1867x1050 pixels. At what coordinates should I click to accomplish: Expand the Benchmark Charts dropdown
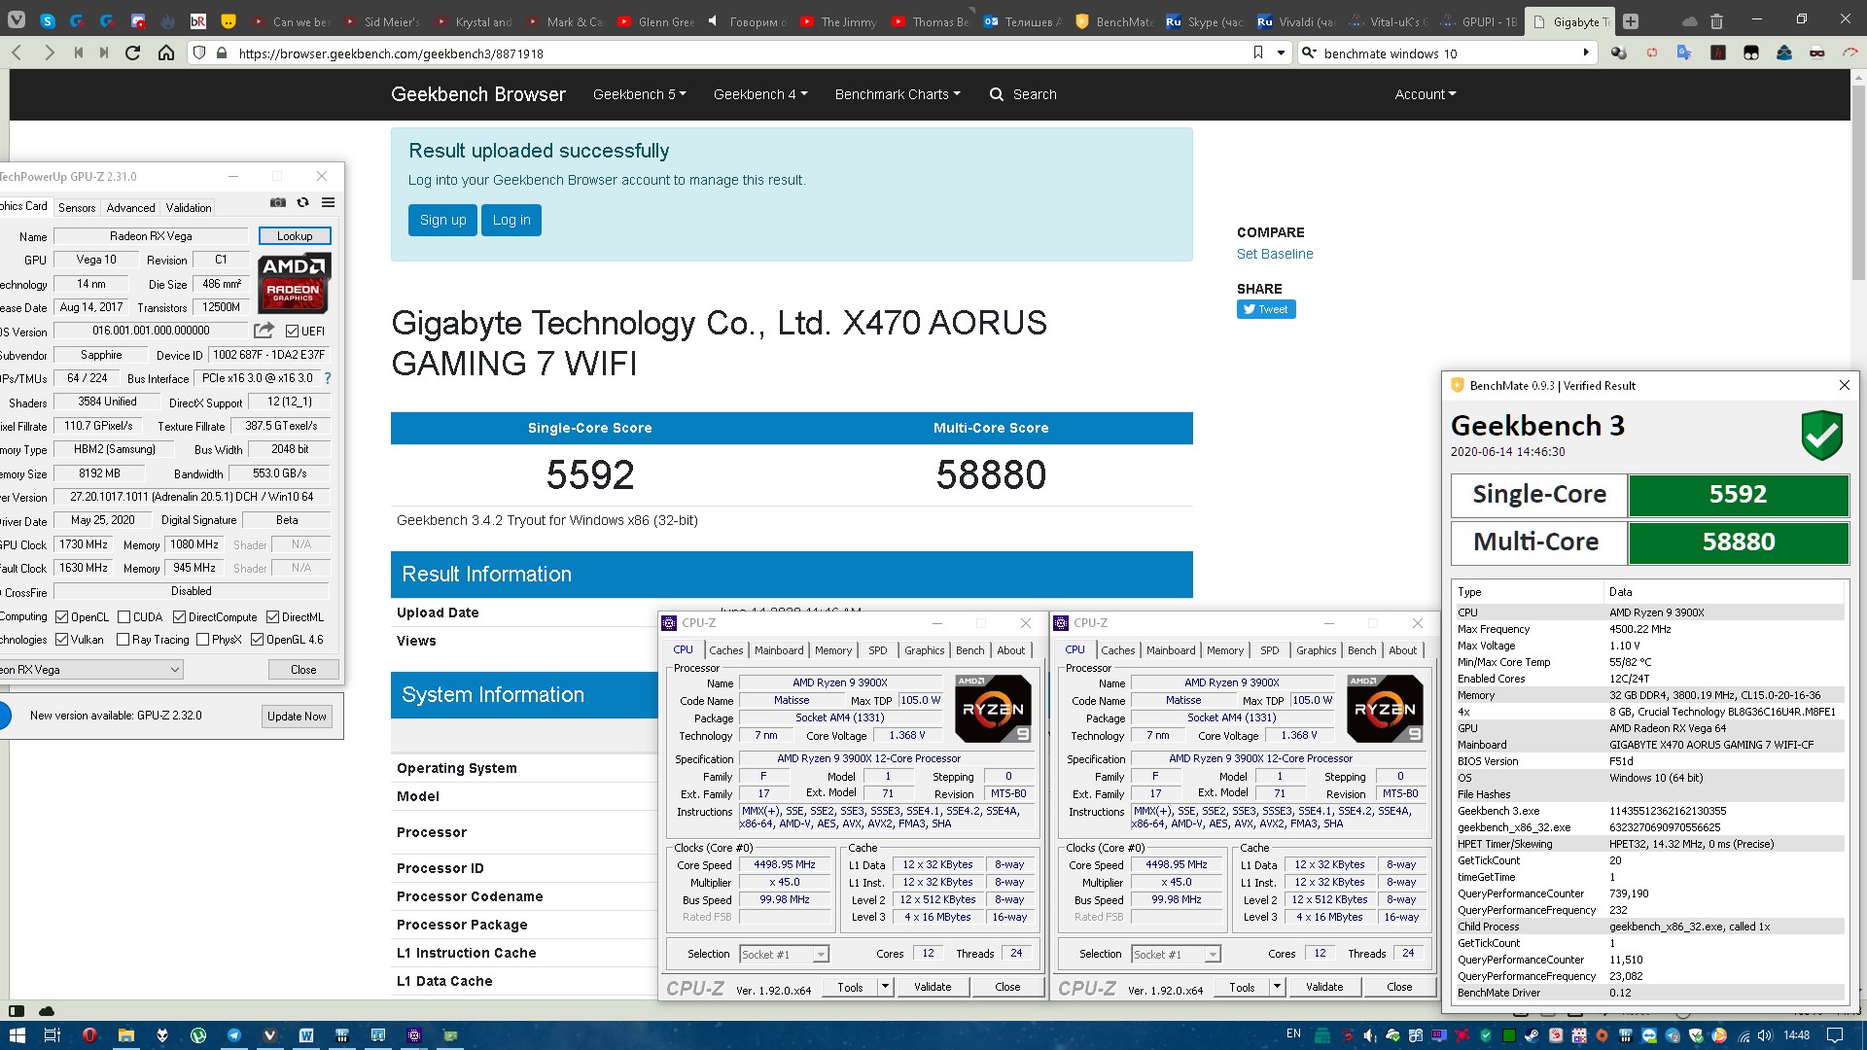click(898, 94)
